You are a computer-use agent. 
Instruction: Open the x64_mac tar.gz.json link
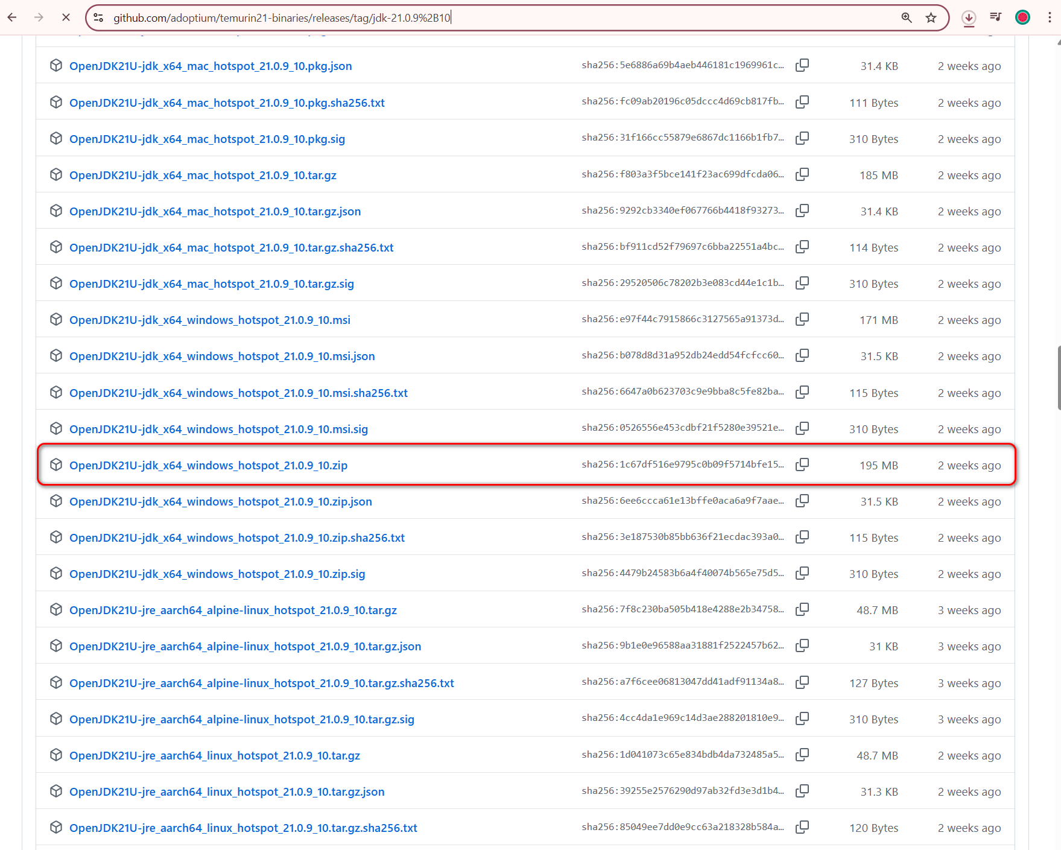(215, 212)
